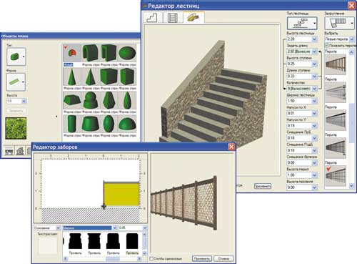357x264 pixels.
Task: Pick the railing thumbnail marked with red check
Action: 336,176
